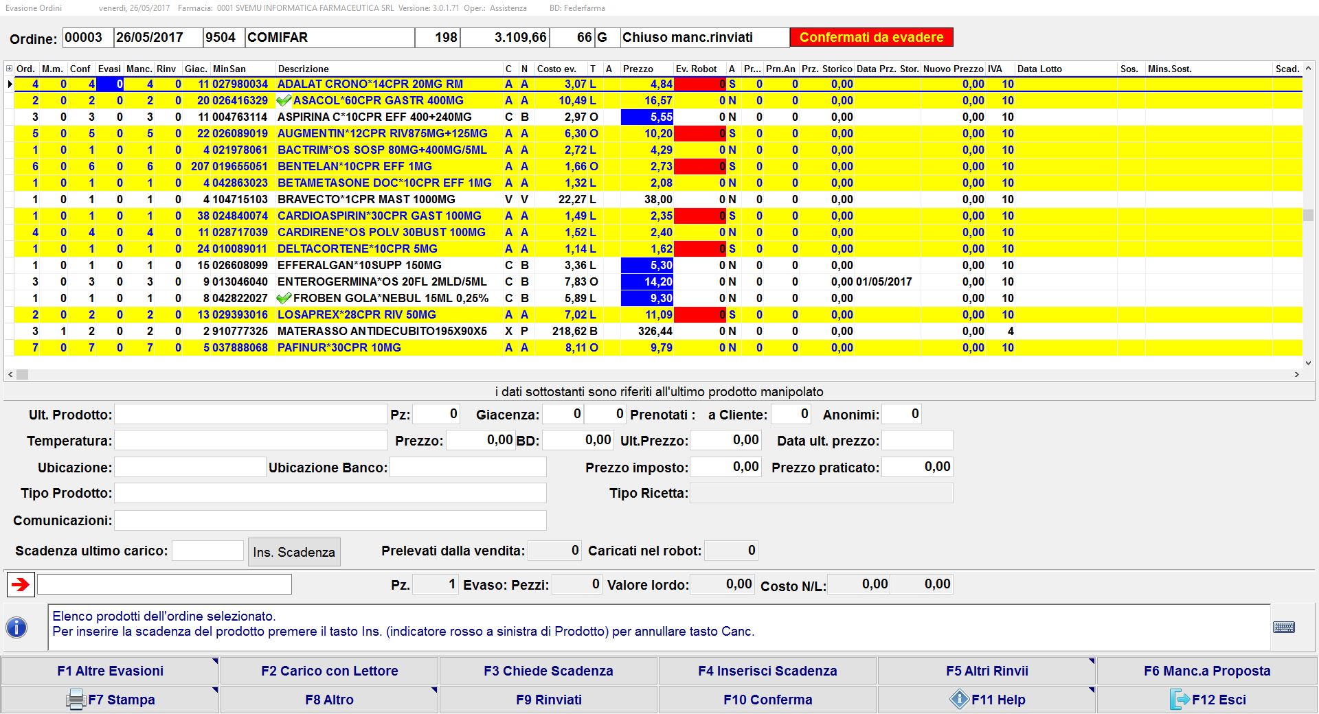Select the BRAVECTO*1CPR MAST 1000MG row
1319x714 pixels.
tap(366, 200)
